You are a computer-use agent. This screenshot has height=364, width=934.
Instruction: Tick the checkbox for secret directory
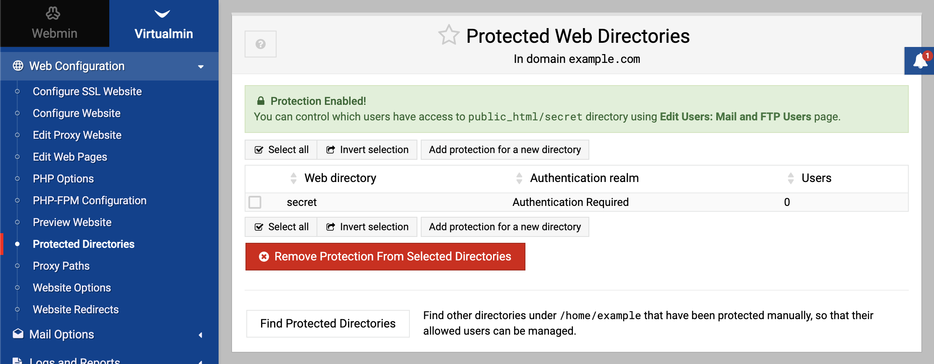[255, 202]
